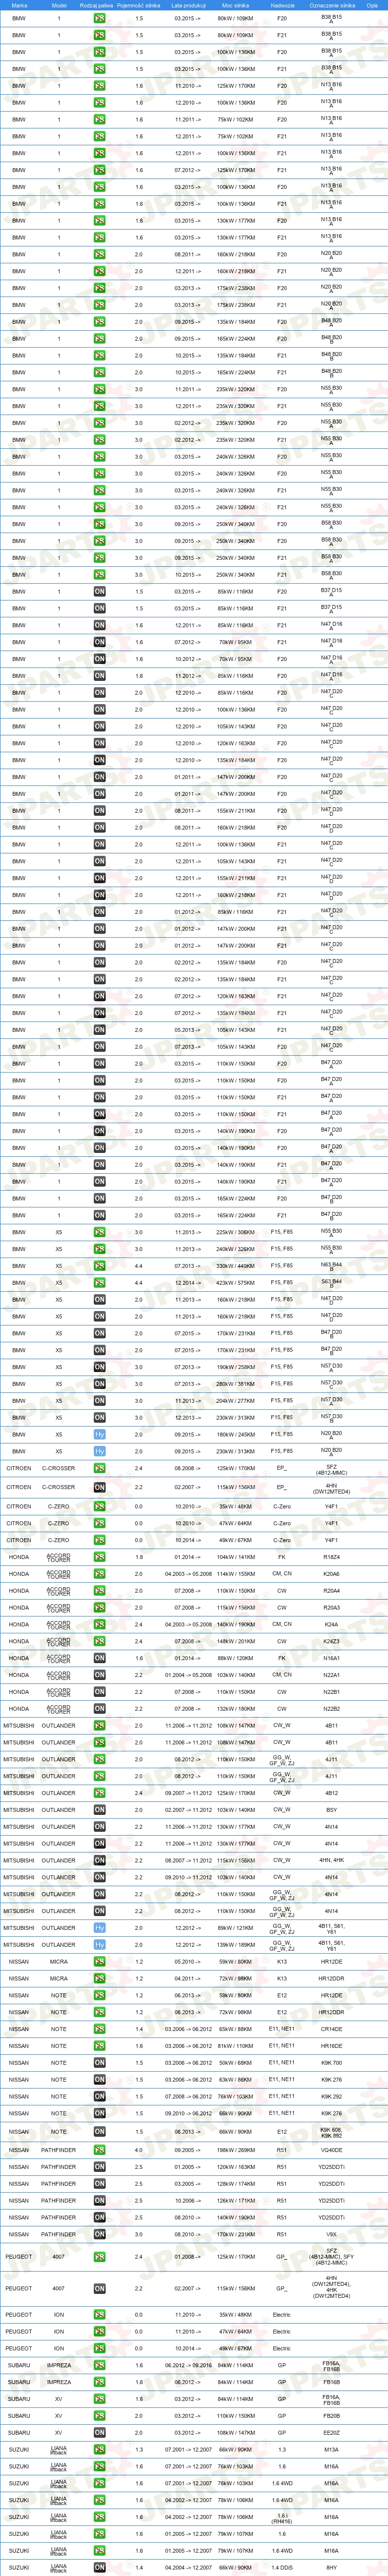
Task: Click the Model column header
Action: point(58,5)
